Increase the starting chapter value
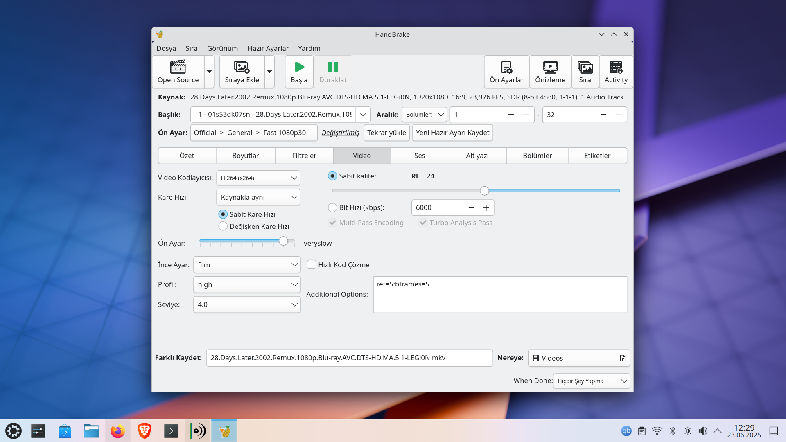This screenshot has width=786, height=442. pyautogui.click(x=526, y=115)
